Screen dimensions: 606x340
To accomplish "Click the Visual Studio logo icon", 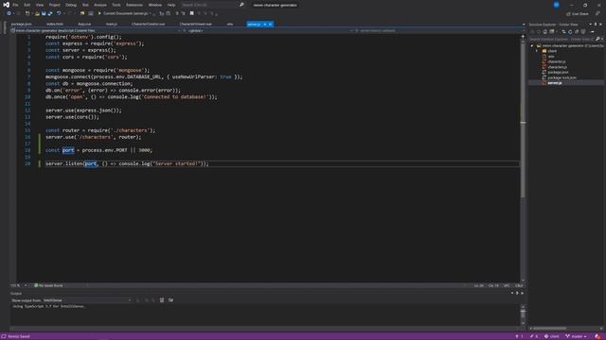I will [x=7, y=5].
